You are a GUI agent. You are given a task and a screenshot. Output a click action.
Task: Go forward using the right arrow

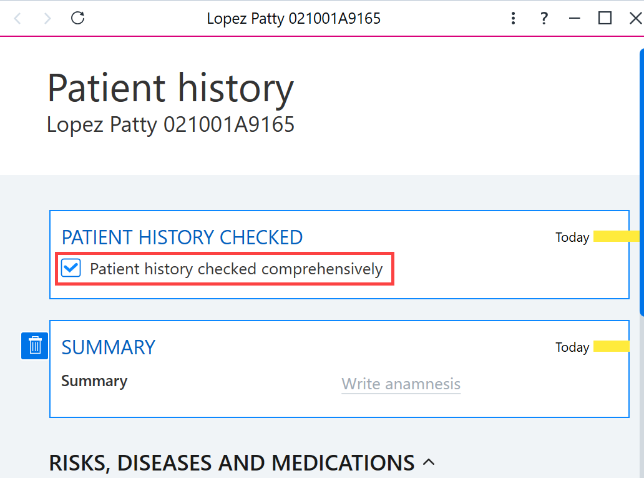pyautogui.click(x=47, y=19)
